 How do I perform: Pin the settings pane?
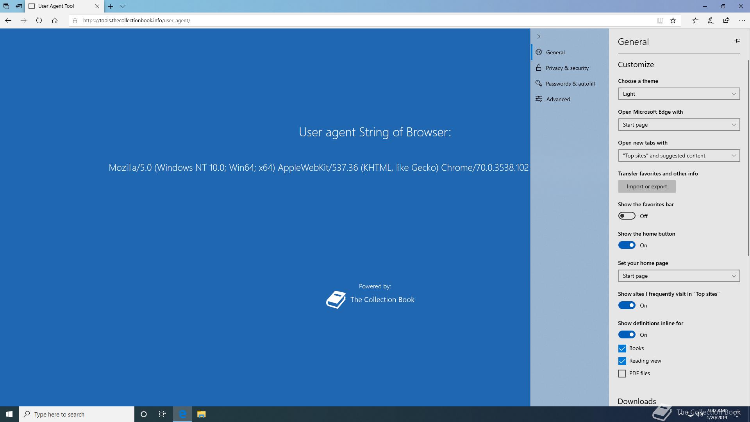coord(737,41)
